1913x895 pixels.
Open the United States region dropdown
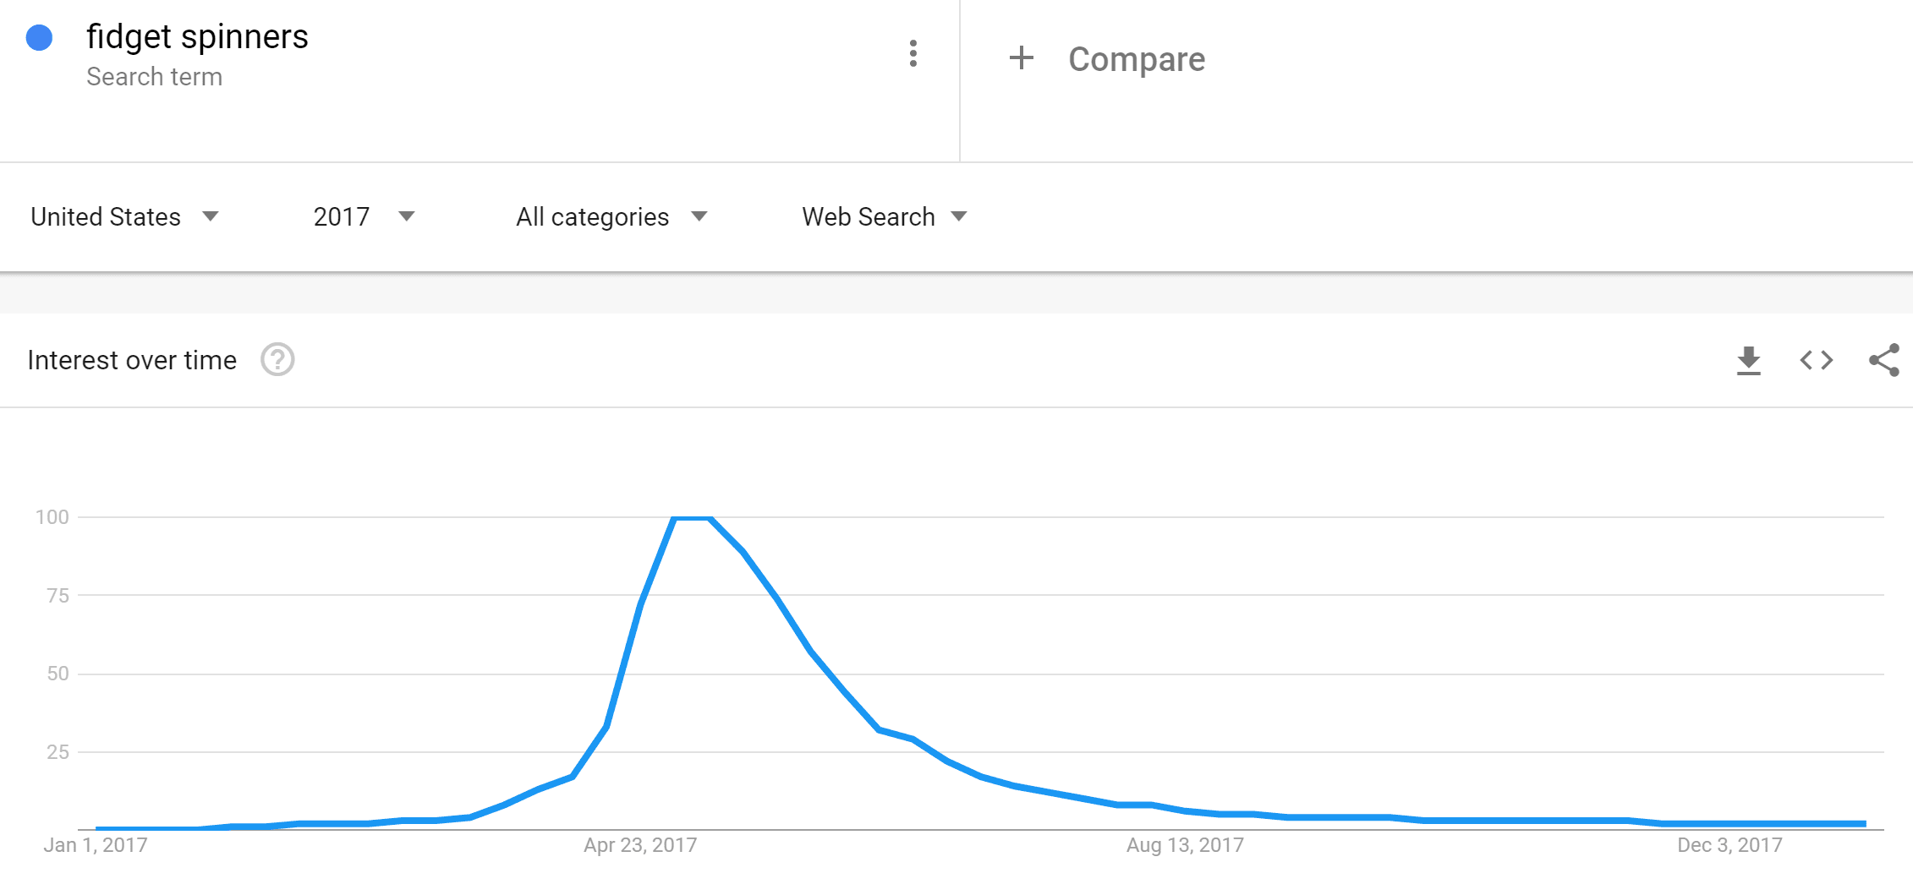point(124,217)
